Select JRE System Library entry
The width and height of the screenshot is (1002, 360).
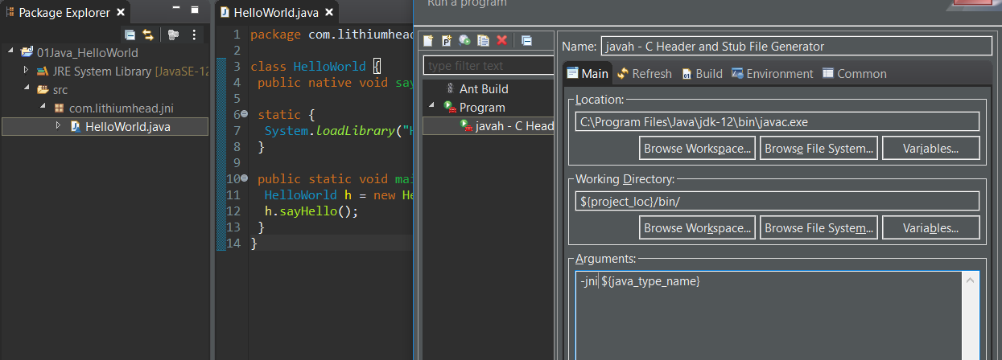tap(125, 72)
